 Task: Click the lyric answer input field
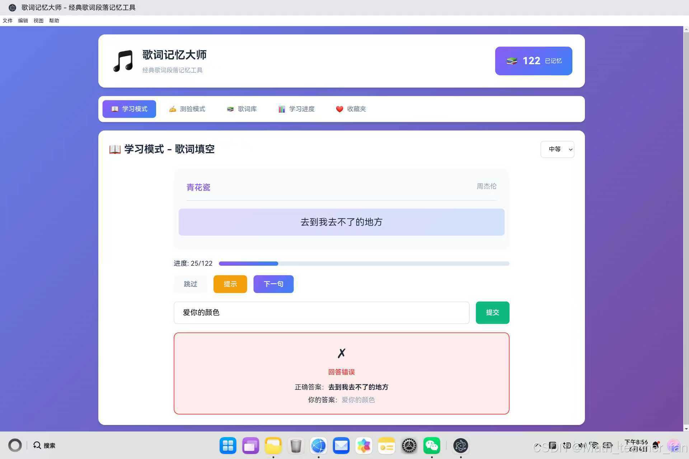pos(322,313)
